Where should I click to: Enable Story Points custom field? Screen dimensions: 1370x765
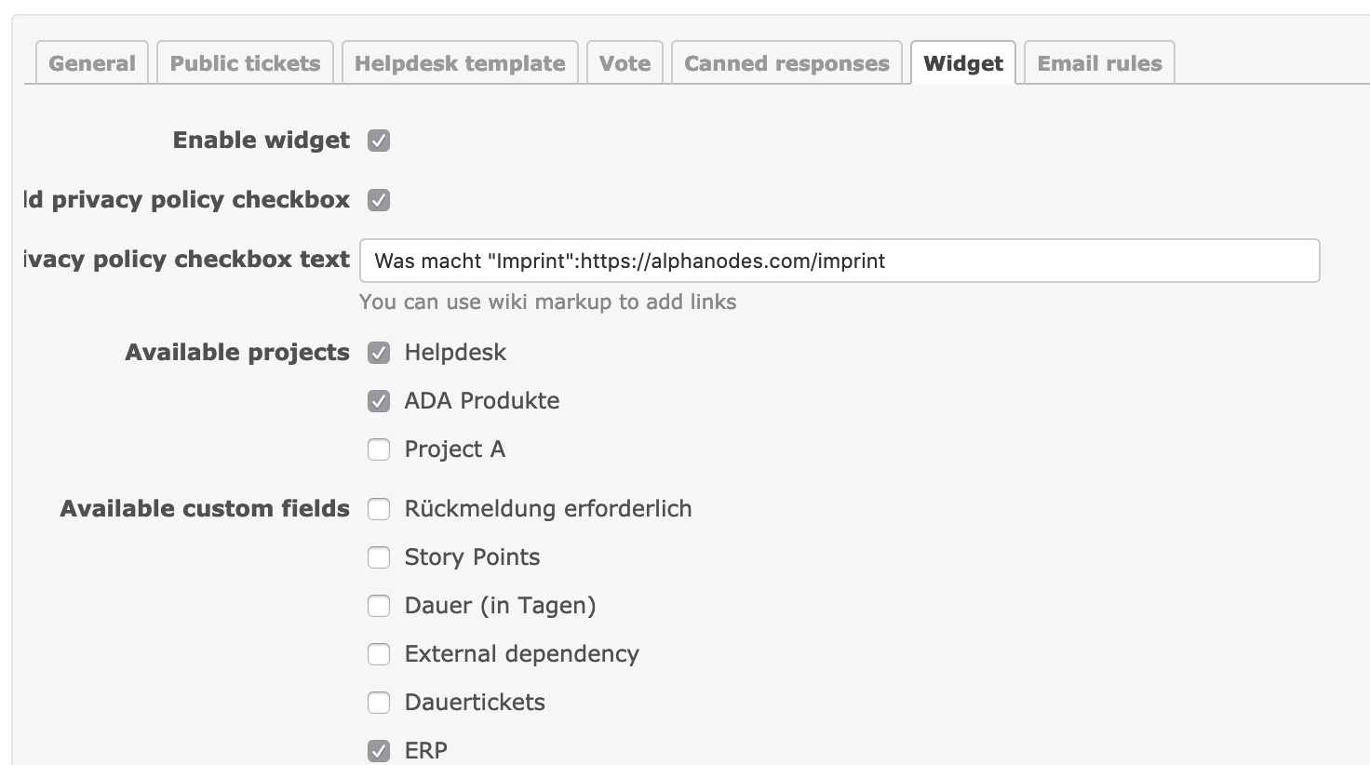click(x=379, y=557)
